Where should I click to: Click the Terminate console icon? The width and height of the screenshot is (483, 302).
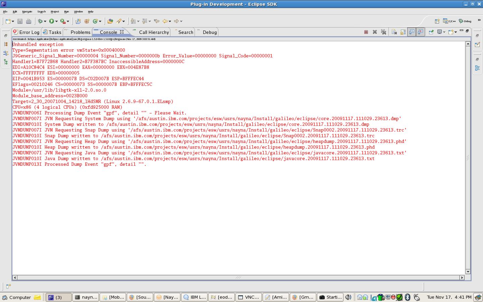click(x=366, y=32)
